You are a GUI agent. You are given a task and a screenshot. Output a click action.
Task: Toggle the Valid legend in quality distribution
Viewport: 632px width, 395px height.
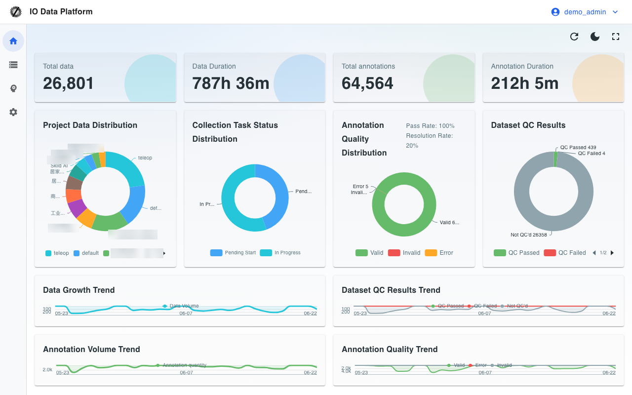369,253
